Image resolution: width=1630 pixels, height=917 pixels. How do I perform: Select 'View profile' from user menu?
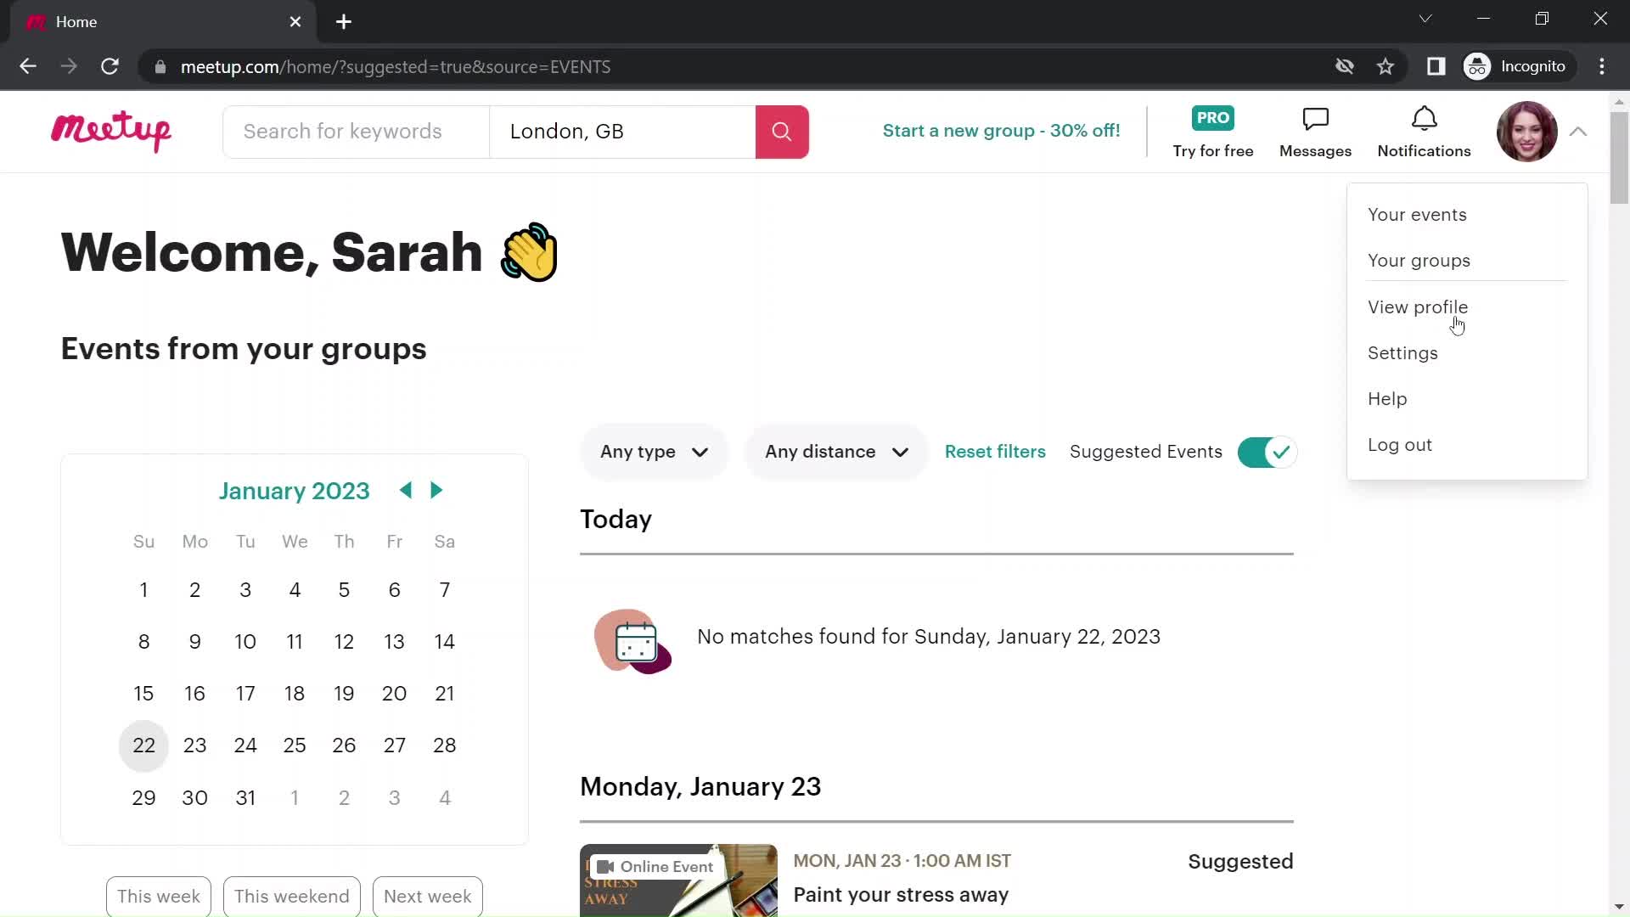coord(1419,306)
